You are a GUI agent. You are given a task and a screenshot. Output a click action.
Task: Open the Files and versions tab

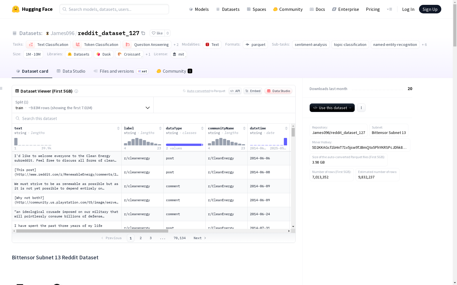point(121,71)
